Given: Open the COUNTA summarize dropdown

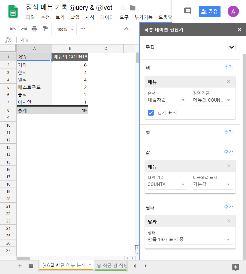Looking at the screenshot, I should [x=167, y=184].
